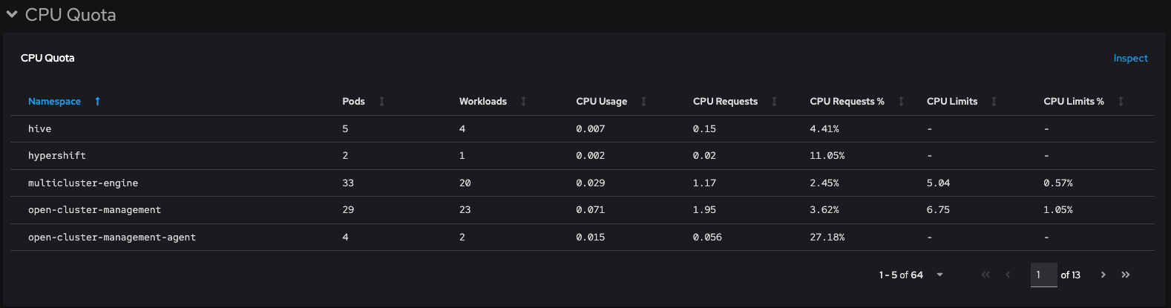Select the multicluster-engine namespace cell
Screen dimensions: 1171x308
point(83,183)
